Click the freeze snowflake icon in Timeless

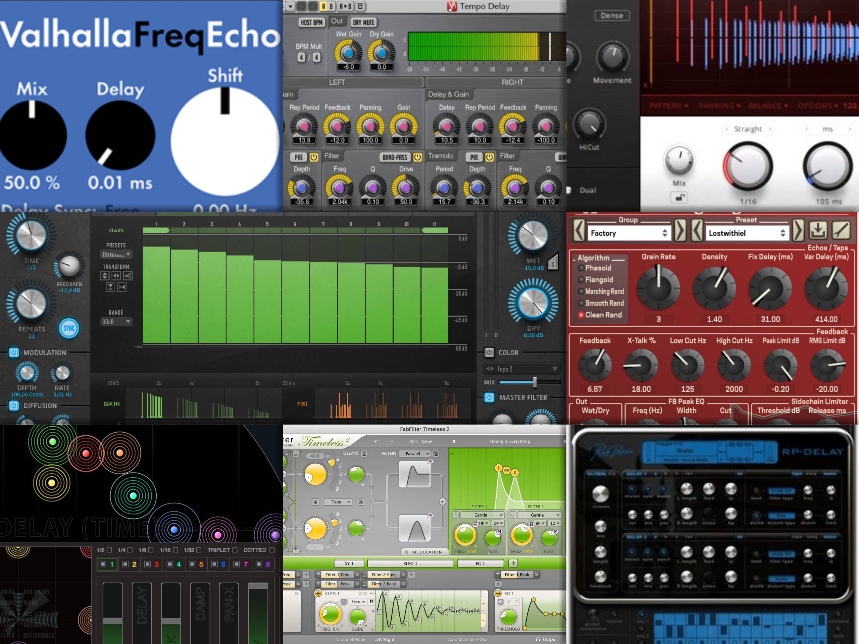point(360,502)
